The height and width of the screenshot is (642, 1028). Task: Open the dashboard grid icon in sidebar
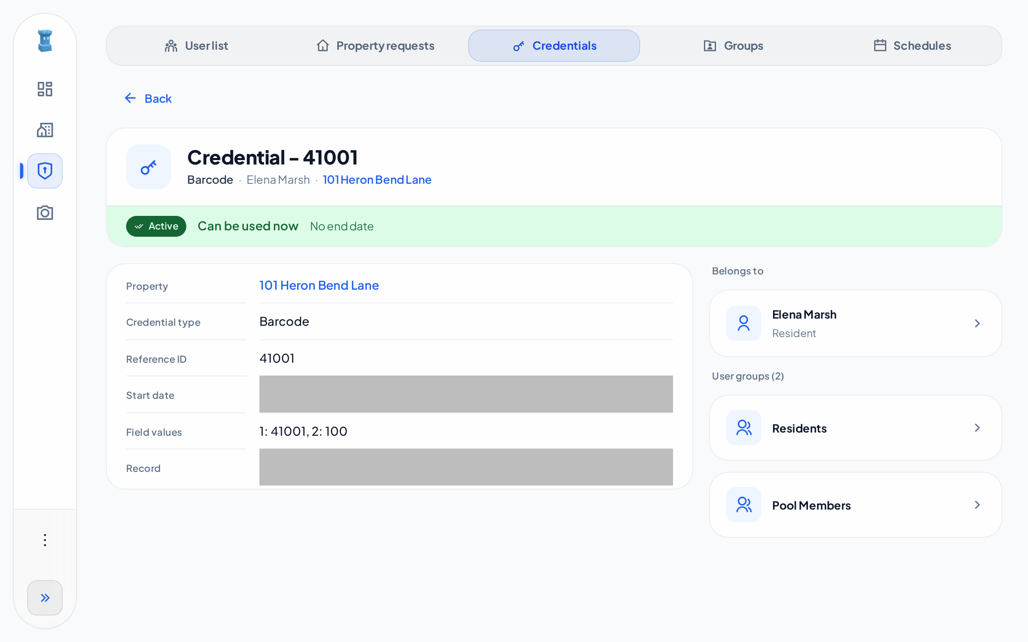(x=45, y=89)
